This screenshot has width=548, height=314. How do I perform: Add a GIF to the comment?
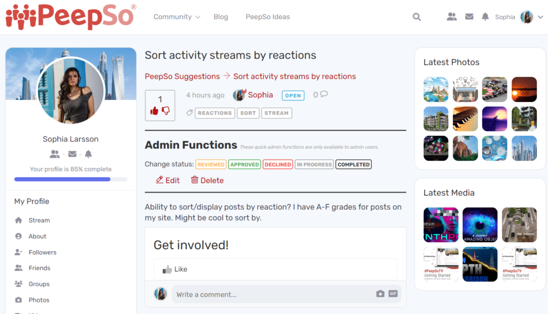pos(393,294)
